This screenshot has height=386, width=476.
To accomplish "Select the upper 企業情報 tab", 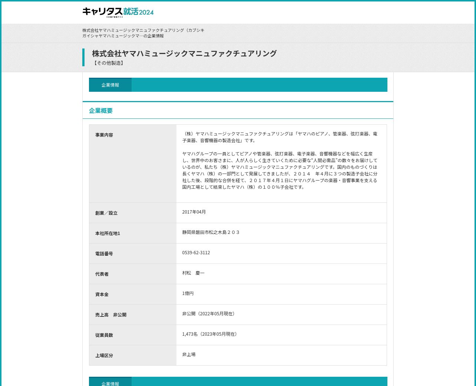I will point(110,85).
